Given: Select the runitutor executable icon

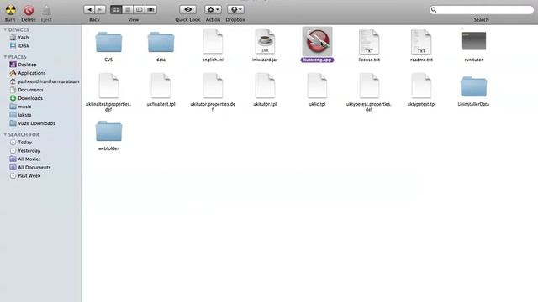Looking at the screenshot, I should pyautogui.click(x=473, y=41).
